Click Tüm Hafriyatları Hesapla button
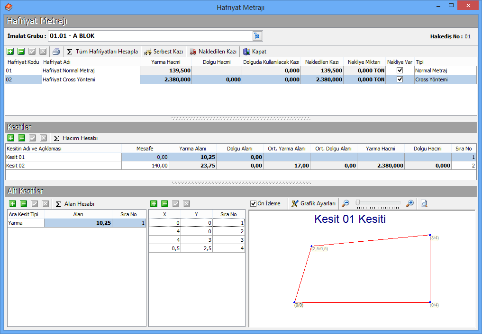The height and width of the screenshot is (334, 482). pyautogui.click(x=102, y=52)
